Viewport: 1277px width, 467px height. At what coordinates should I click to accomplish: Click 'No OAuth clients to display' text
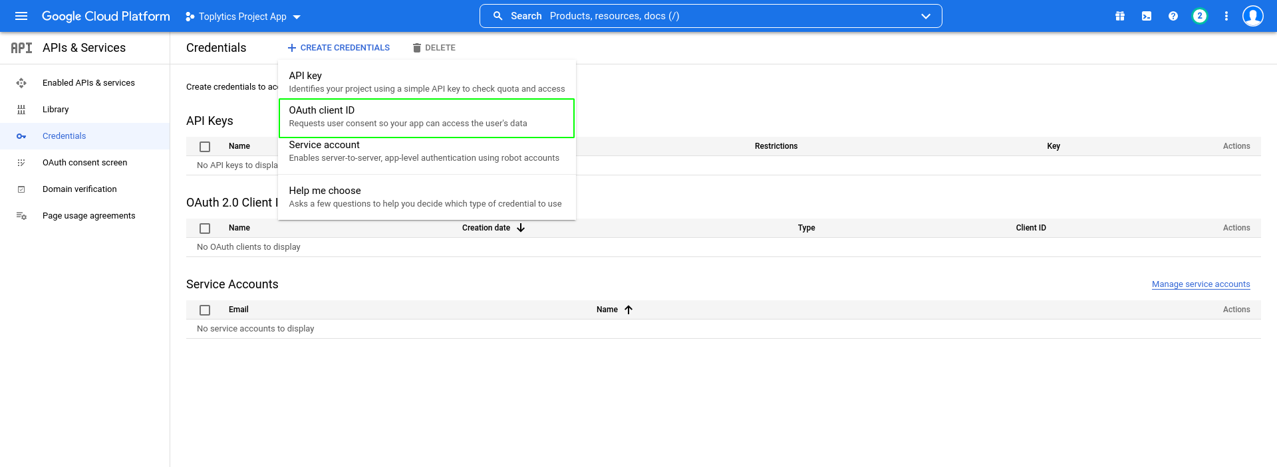(249, 247)
